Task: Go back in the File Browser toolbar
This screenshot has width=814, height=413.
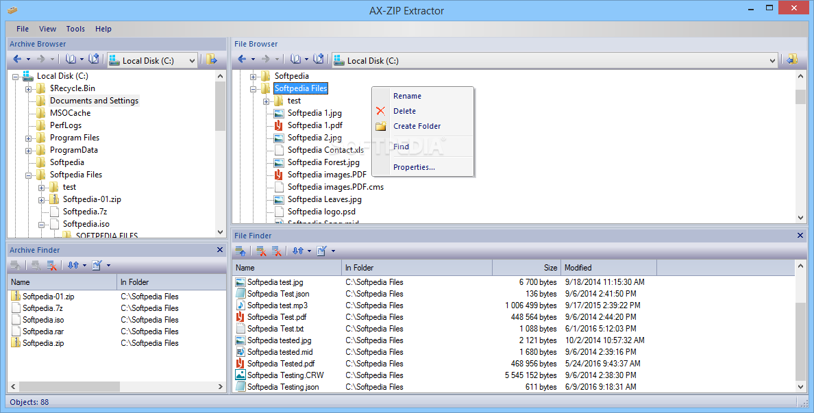Action: pyautogui.click(x=242, y=60)
